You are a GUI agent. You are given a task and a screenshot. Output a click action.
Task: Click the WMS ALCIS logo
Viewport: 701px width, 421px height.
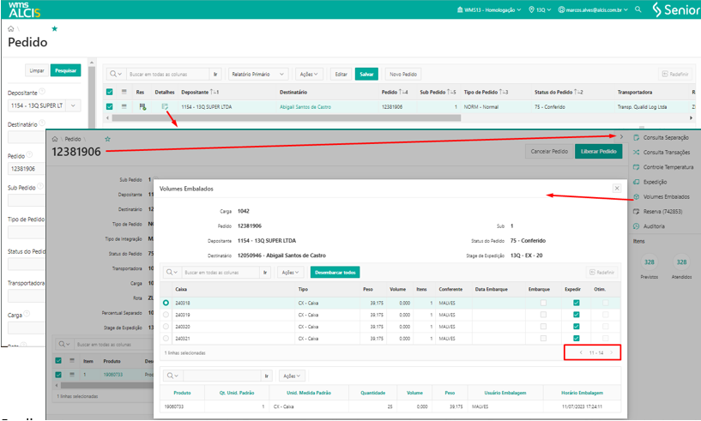pyautogui.click(x=24, y=9)
